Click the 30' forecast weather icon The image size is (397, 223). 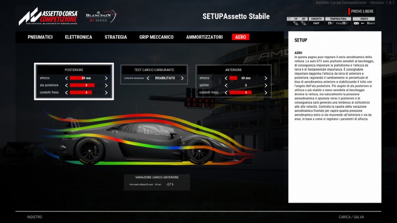[x=303, y=23]
